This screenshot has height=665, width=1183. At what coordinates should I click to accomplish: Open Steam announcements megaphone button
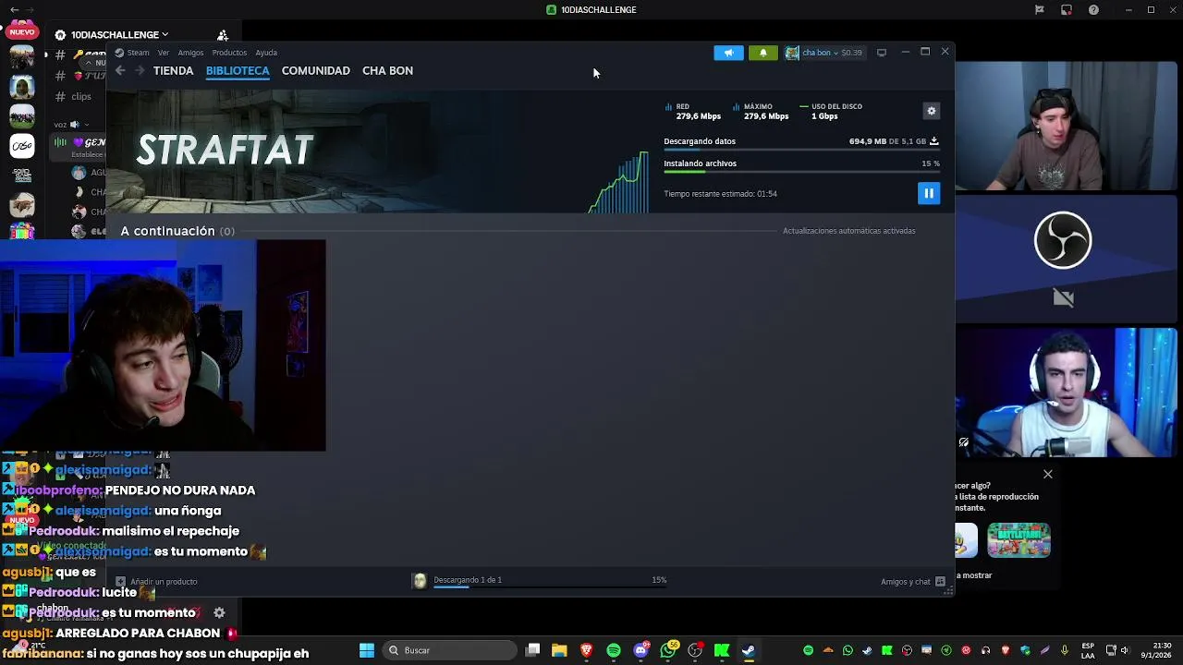728,53
